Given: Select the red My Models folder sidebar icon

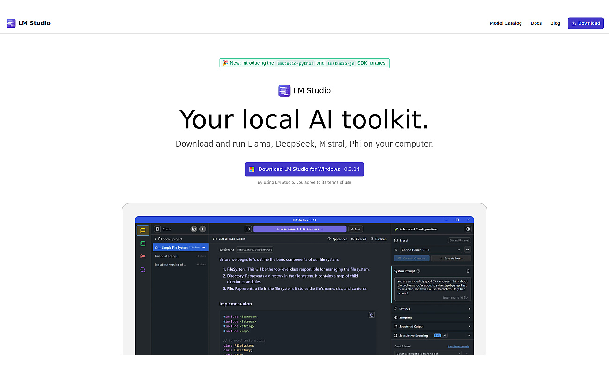Looking at the screenshot, I should point(143,257).
